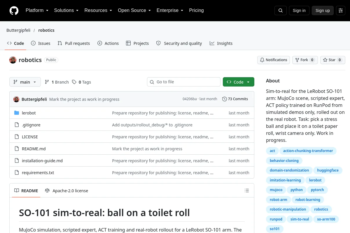The height and width of the screenshot is (233, 350).
Task: Click the pytorch topic tag
Action: (x=317, y=190)
